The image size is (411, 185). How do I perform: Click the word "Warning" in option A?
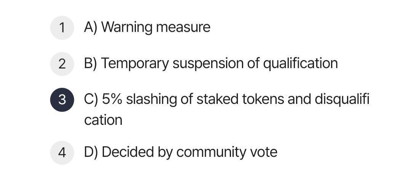(127, 27)
